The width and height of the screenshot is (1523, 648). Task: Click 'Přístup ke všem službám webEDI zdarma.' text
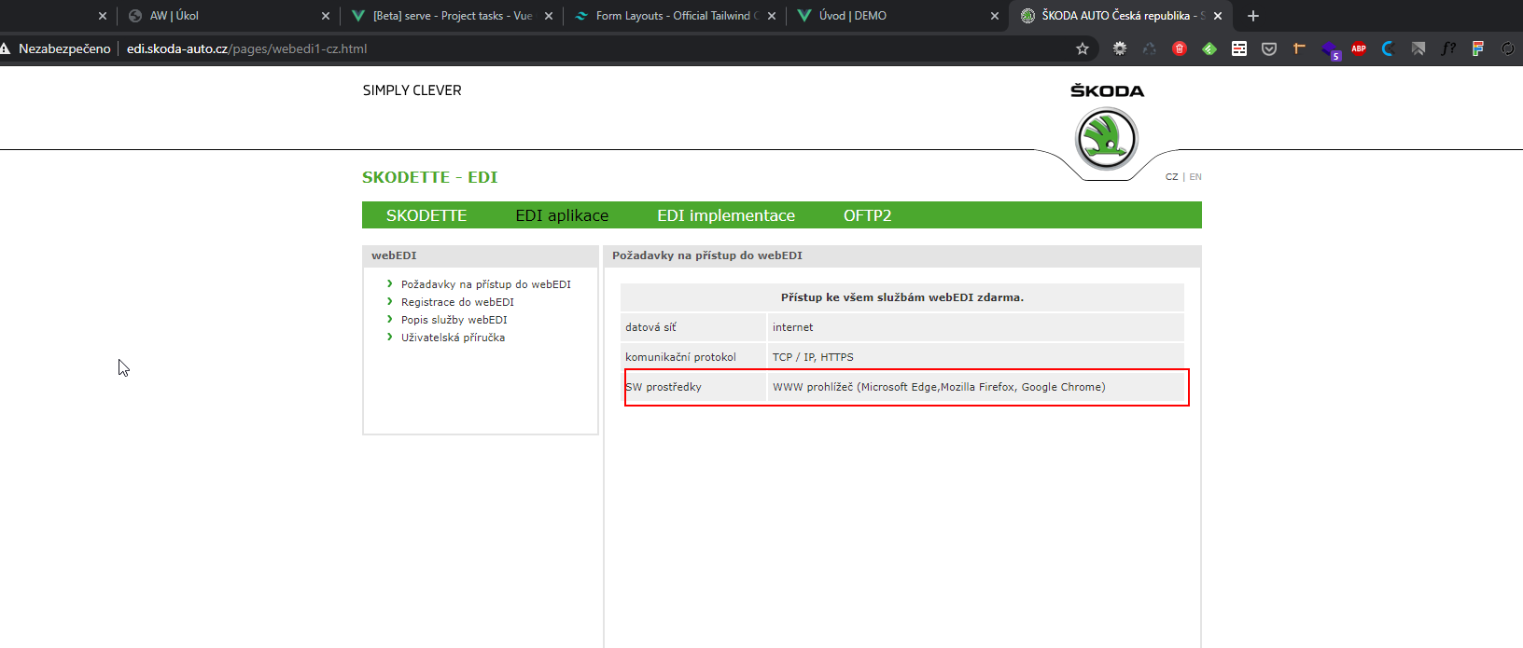902,297
